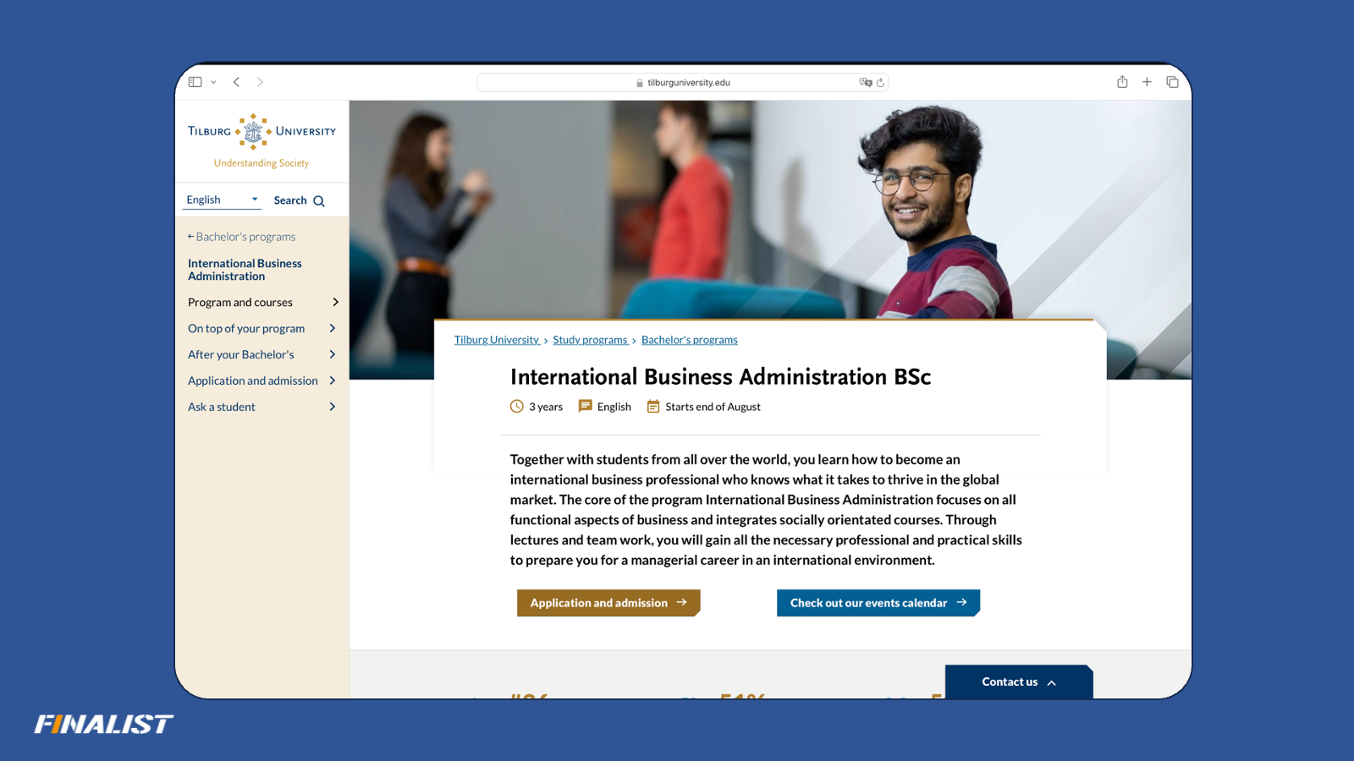1354x761 pixels.
Task: Show the tab overview icon
Action: tap(1172, 82)
